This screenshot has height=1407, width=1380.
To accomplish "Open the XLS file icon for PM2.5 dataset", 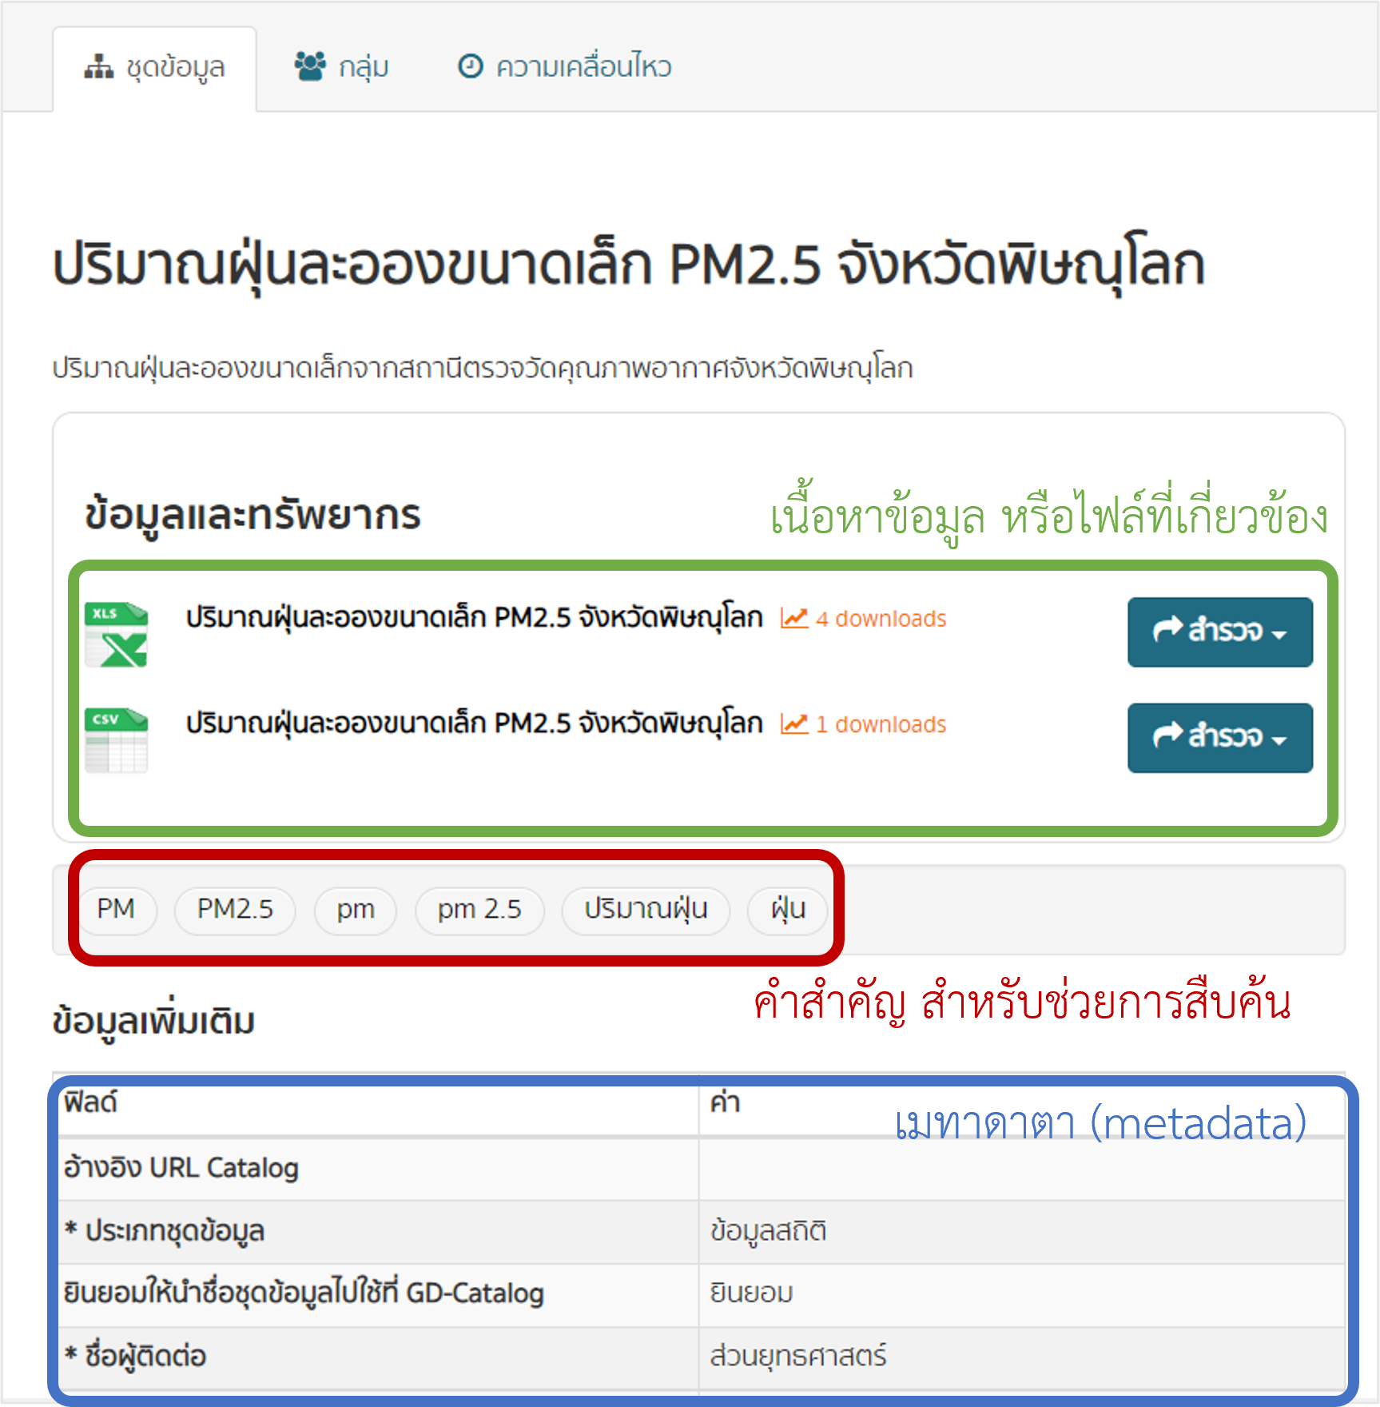I will 117,633.
